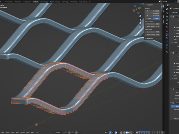Viewport: 179px width, 134px height.
Task: Collapse the second Array modifier panel
Action: coord(171,53)
